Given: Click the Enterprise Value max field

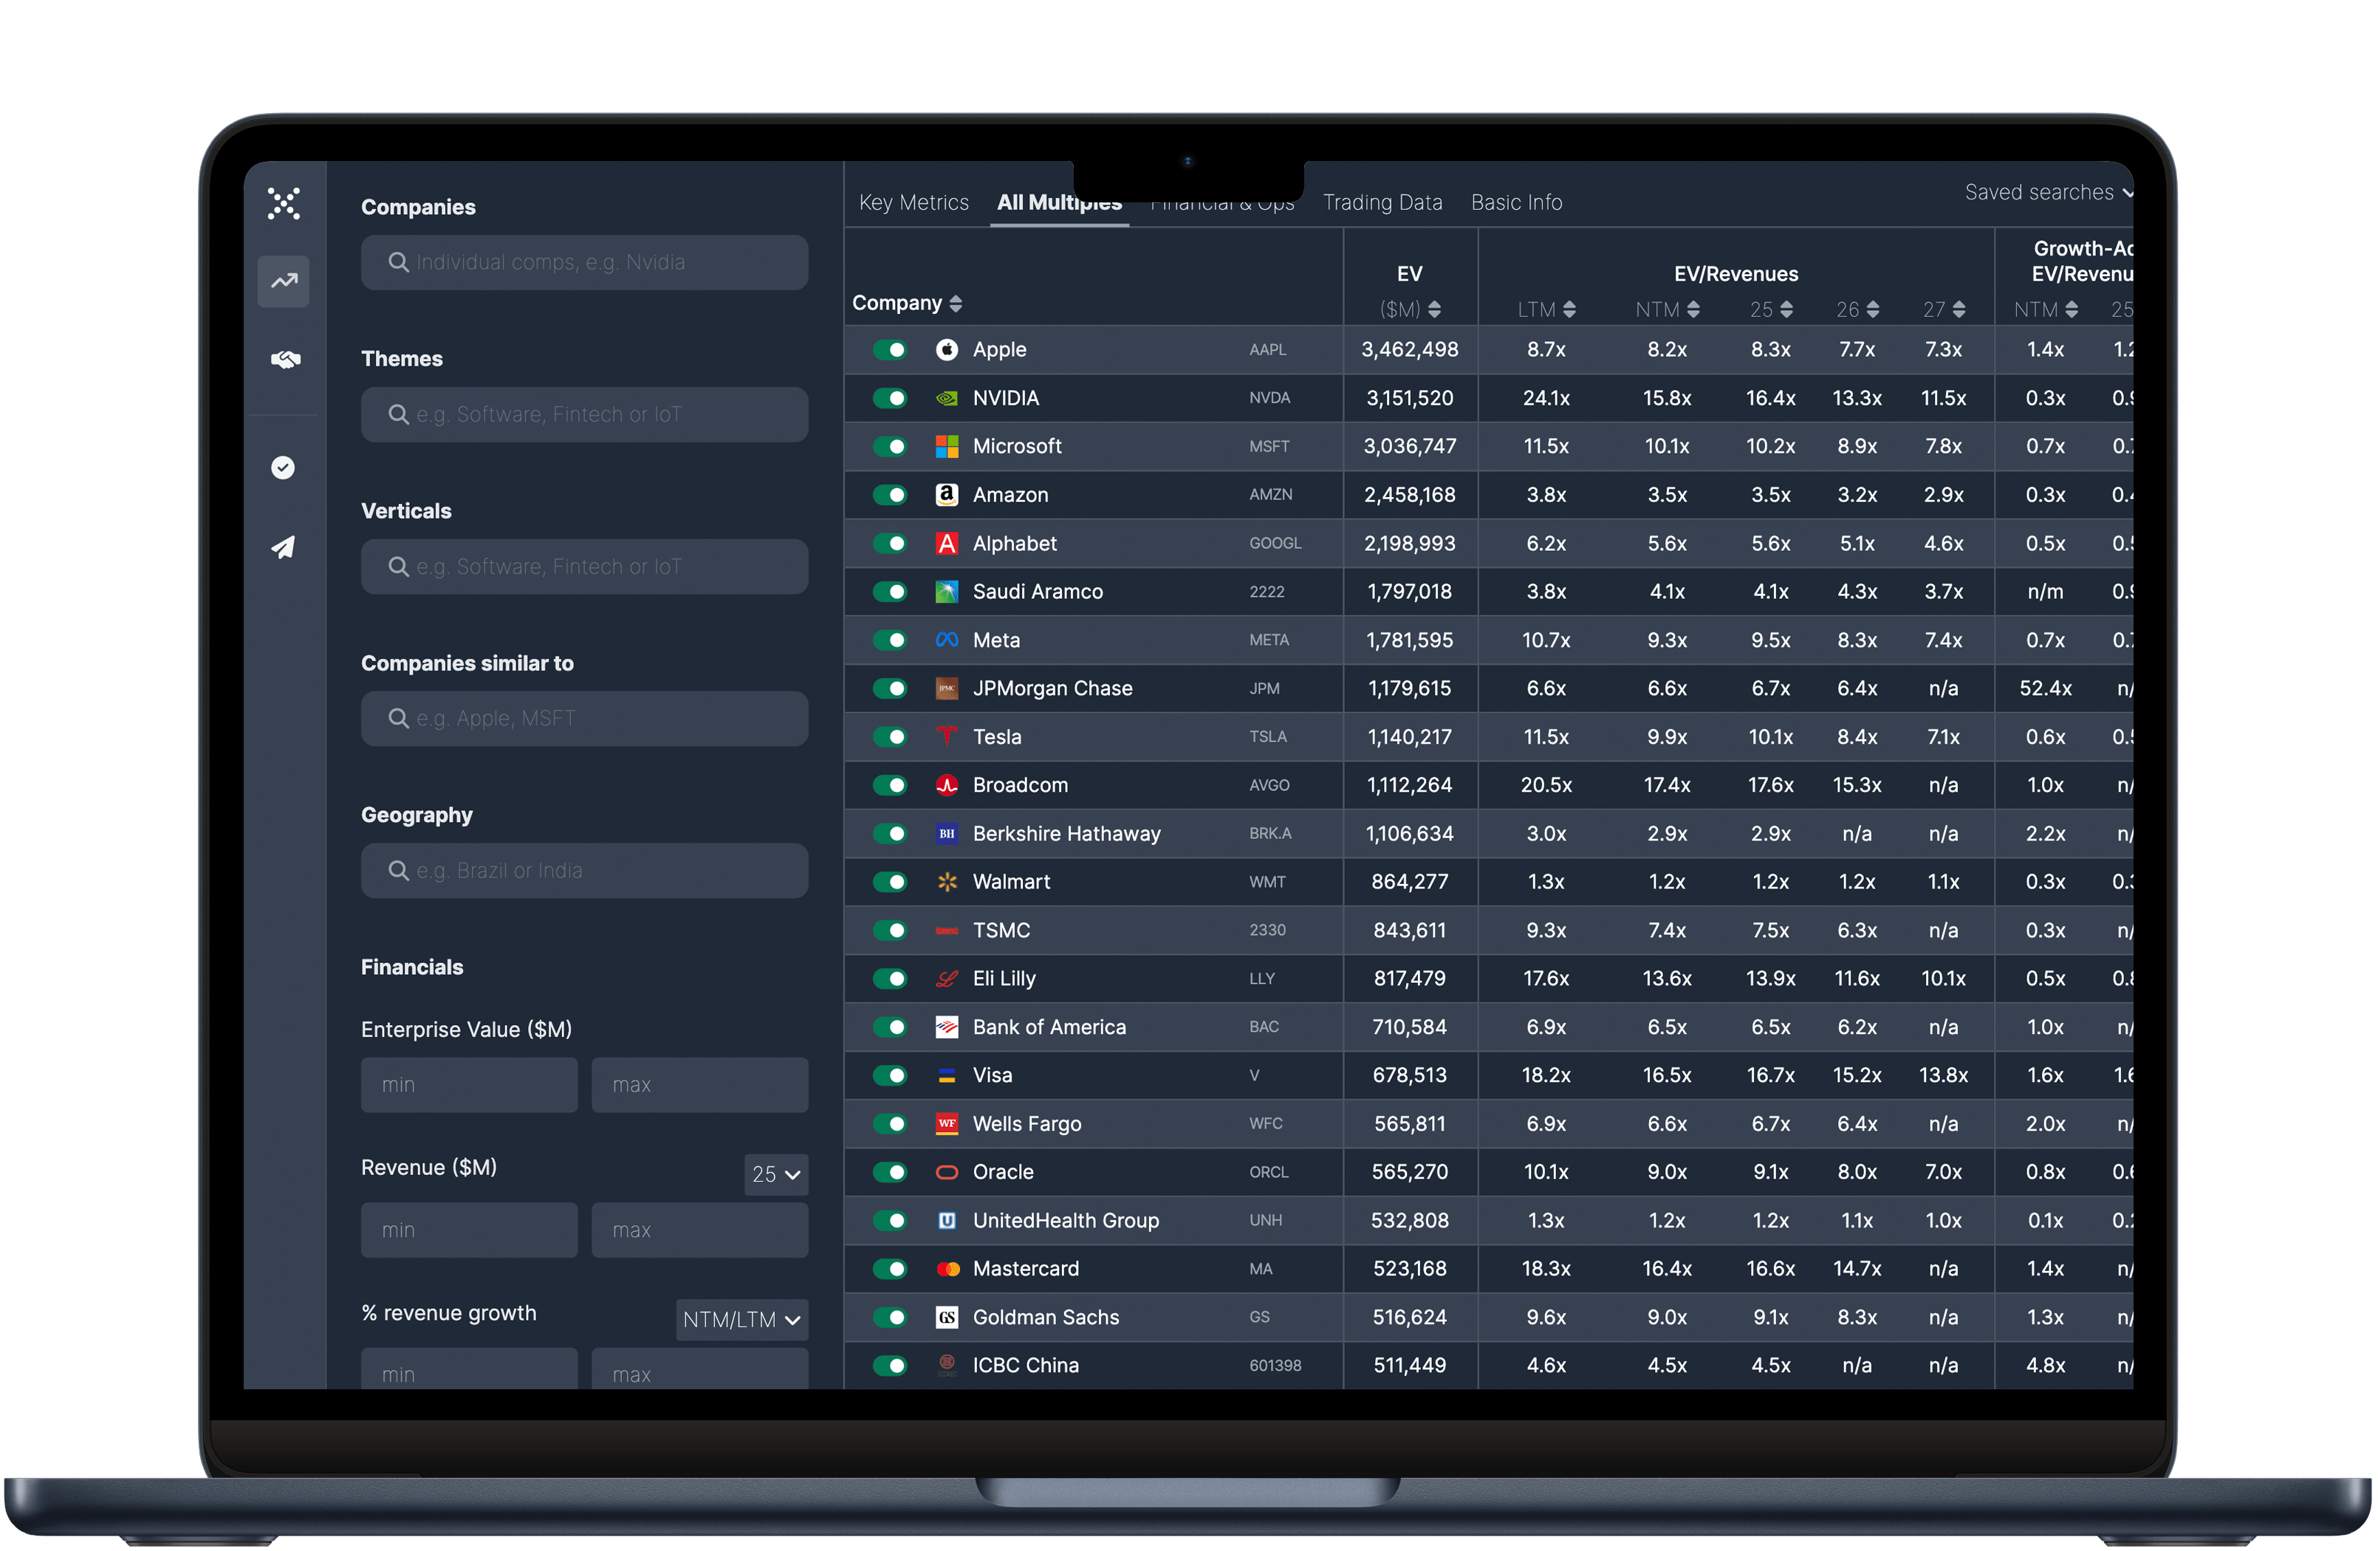Looking at the screenshot, I should point(699,1084).
